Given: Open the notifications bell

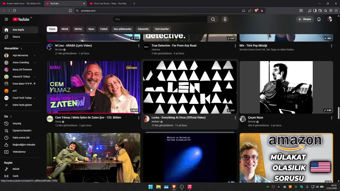Looking at the screenshot, I should (x=319, y=19).
